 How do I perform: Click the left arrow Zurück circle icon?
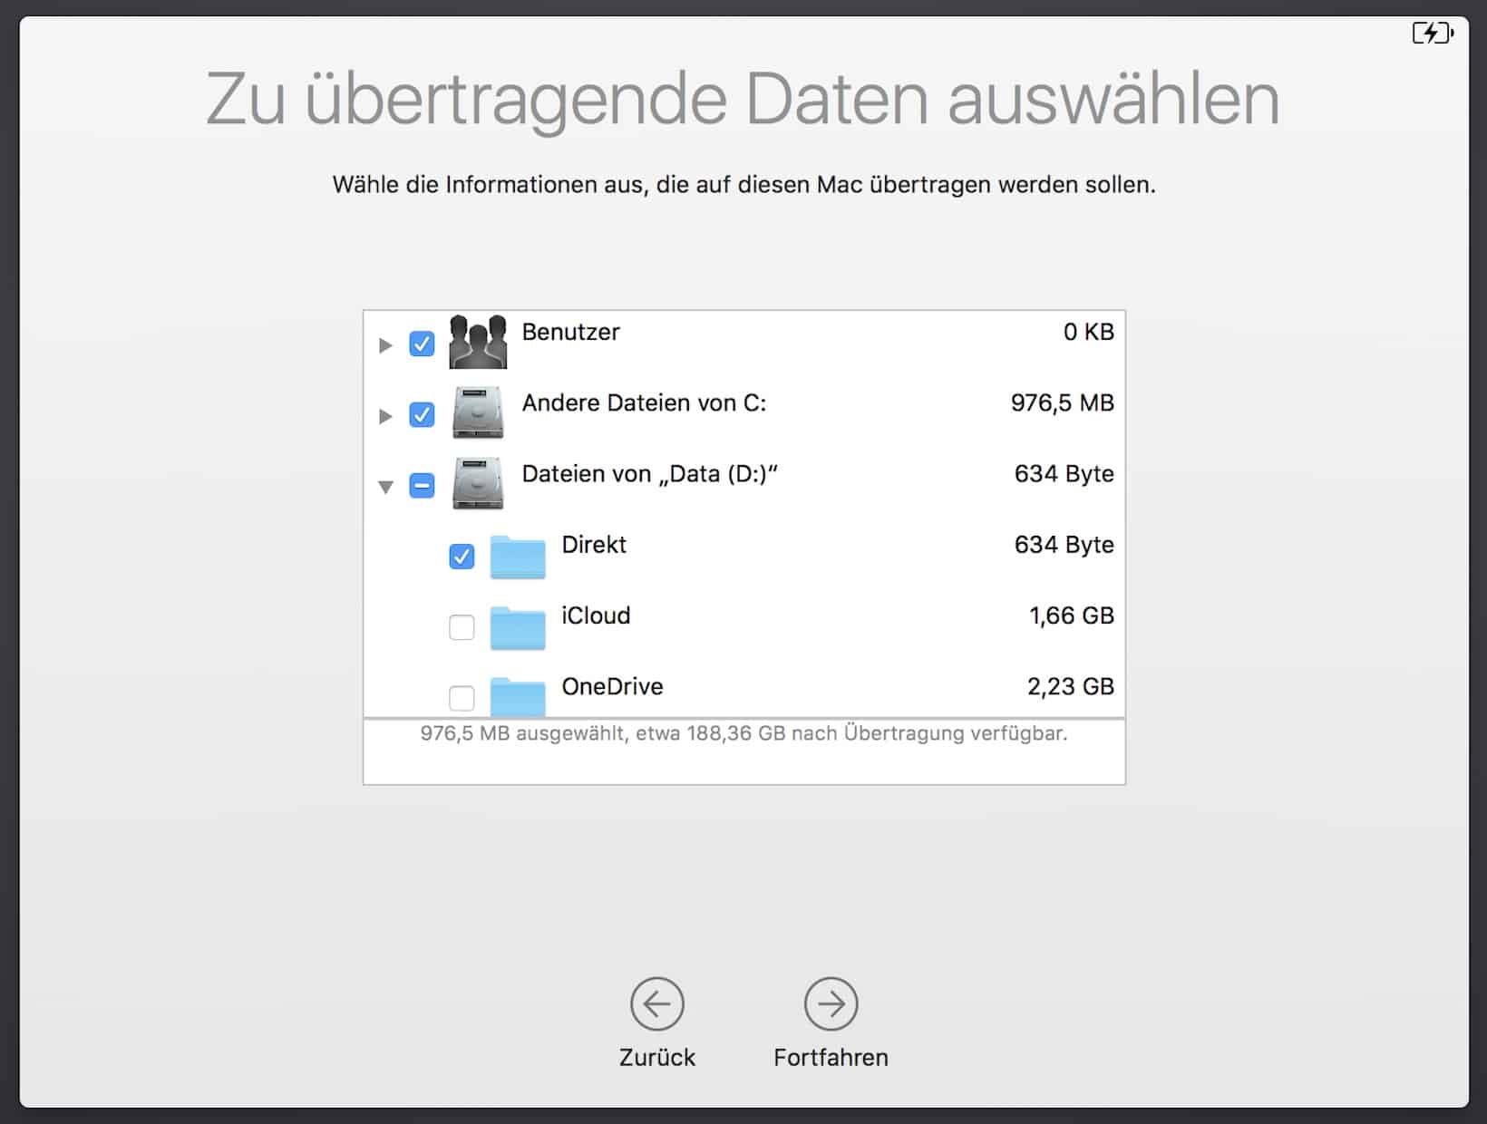[x=657, y=1003]
